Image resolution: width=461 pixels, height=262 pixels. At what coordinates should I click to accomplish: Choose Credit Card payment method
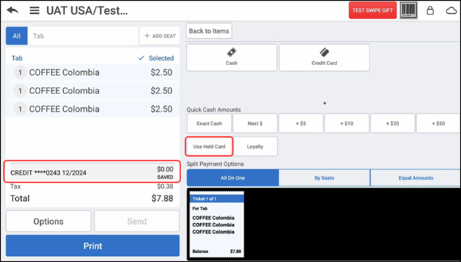pyautogui.click(x=324, y=57)
